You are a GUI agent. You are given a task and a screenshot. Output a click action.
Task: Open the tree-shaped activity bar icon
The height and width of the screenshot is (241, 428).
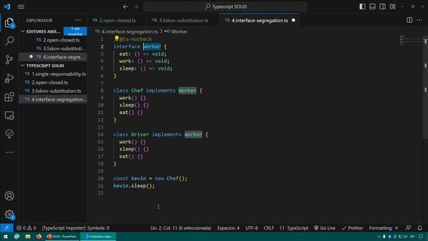click(9, 134)
